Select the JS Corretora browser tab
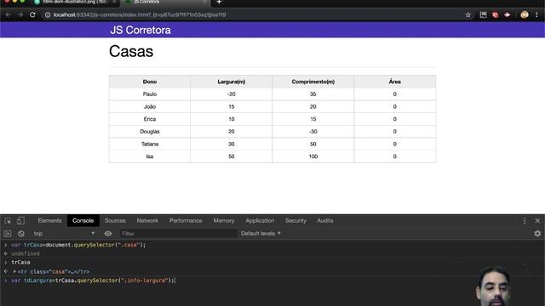This screenshot has height=306, width=545. [164, 3]
